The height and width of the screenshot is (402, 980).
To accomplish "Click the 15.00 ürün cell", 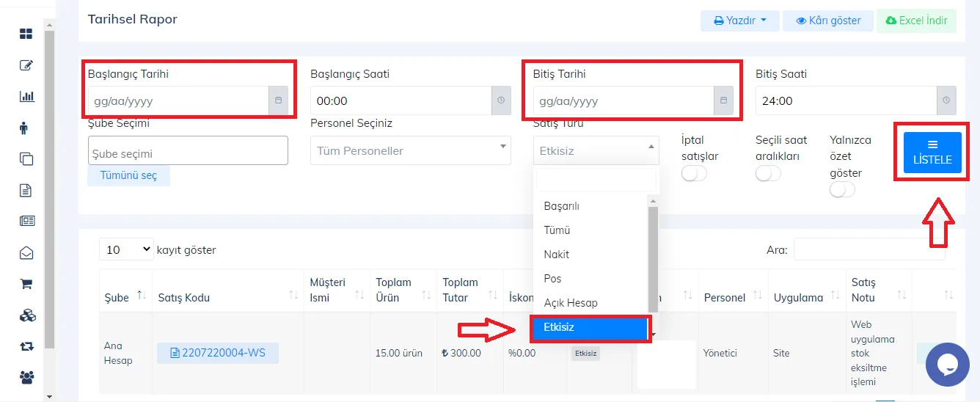I will [399, 353].
